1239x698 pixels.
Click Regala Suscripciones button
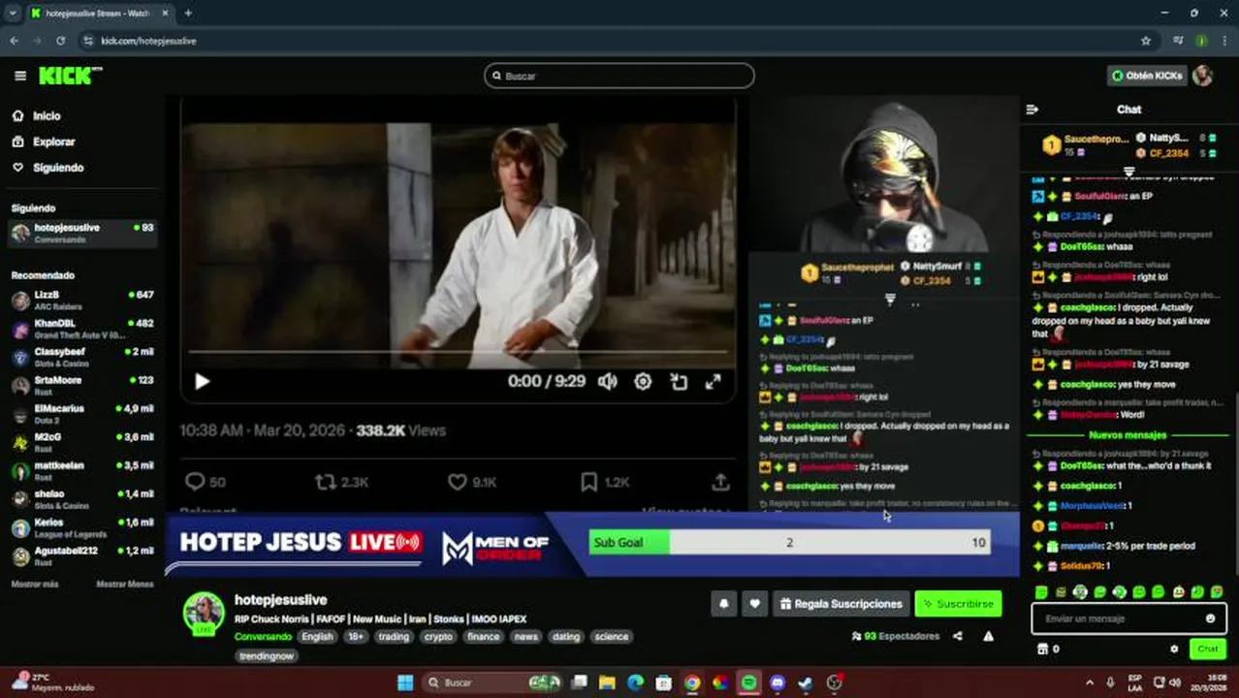click(x=842, y=604)
